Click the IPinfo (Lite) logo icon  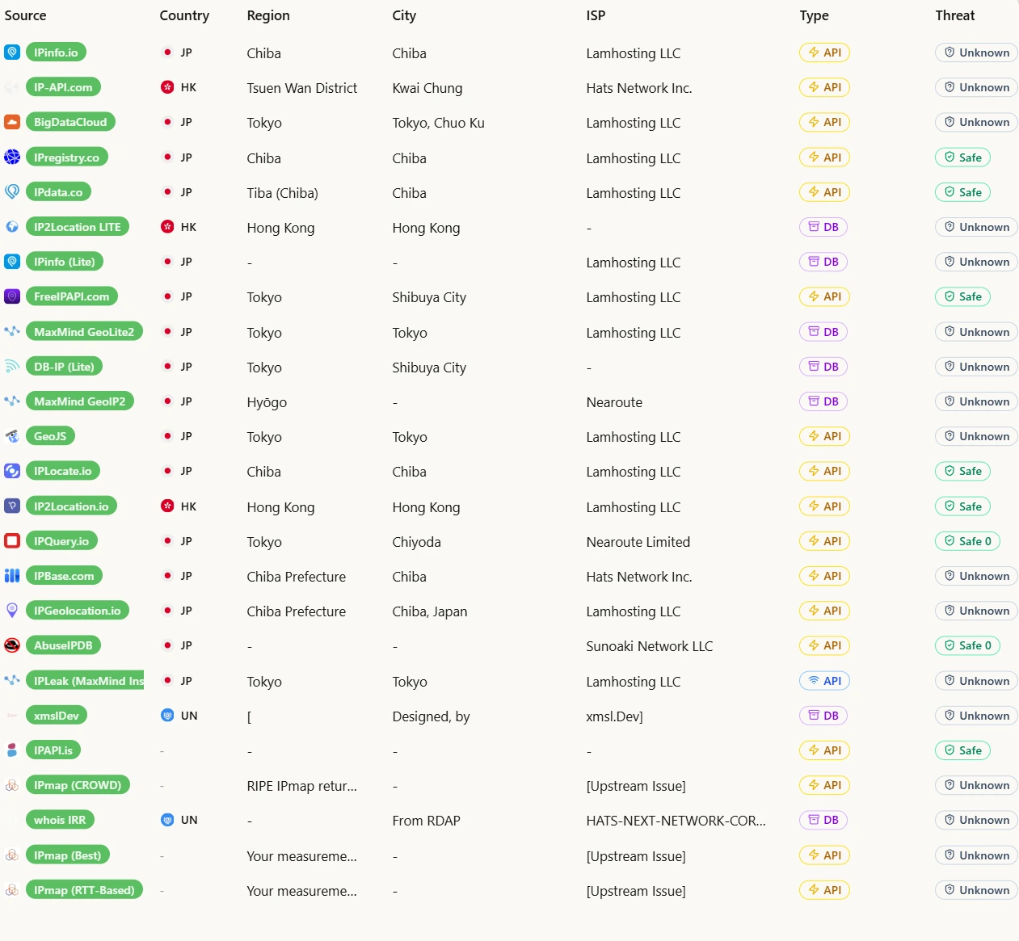[x=12, y=262]
